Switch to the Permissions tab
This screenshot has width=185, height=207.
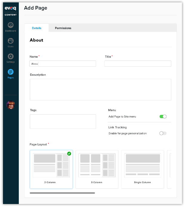click(x=63, y=28)
